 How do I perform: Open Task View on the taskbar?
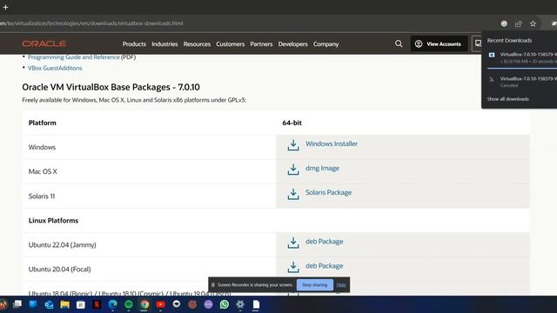click(17, 304)
